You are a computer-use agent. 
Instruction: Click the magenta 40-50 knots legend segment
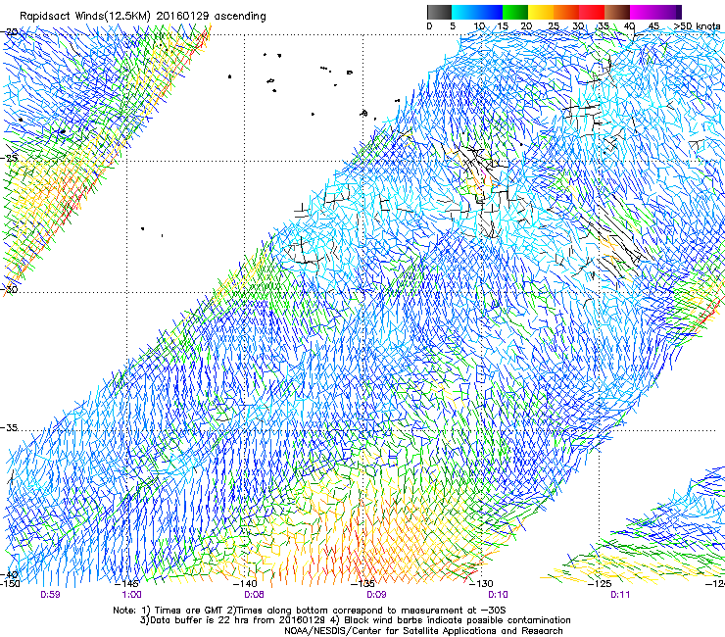click(655, 12)
